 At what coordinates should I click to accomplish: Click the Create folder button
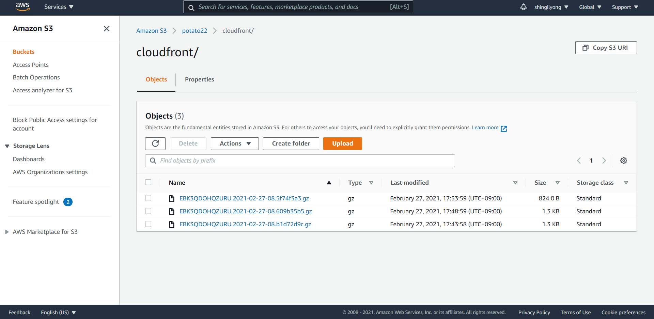point(291,143)
